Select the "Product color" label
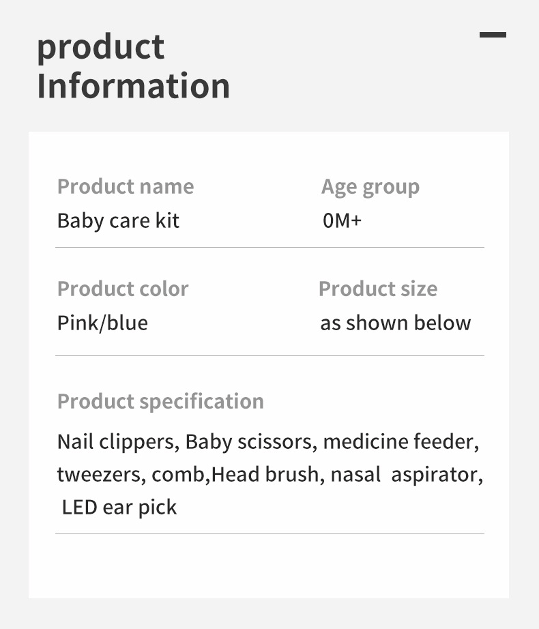 [x=123, y=289]
